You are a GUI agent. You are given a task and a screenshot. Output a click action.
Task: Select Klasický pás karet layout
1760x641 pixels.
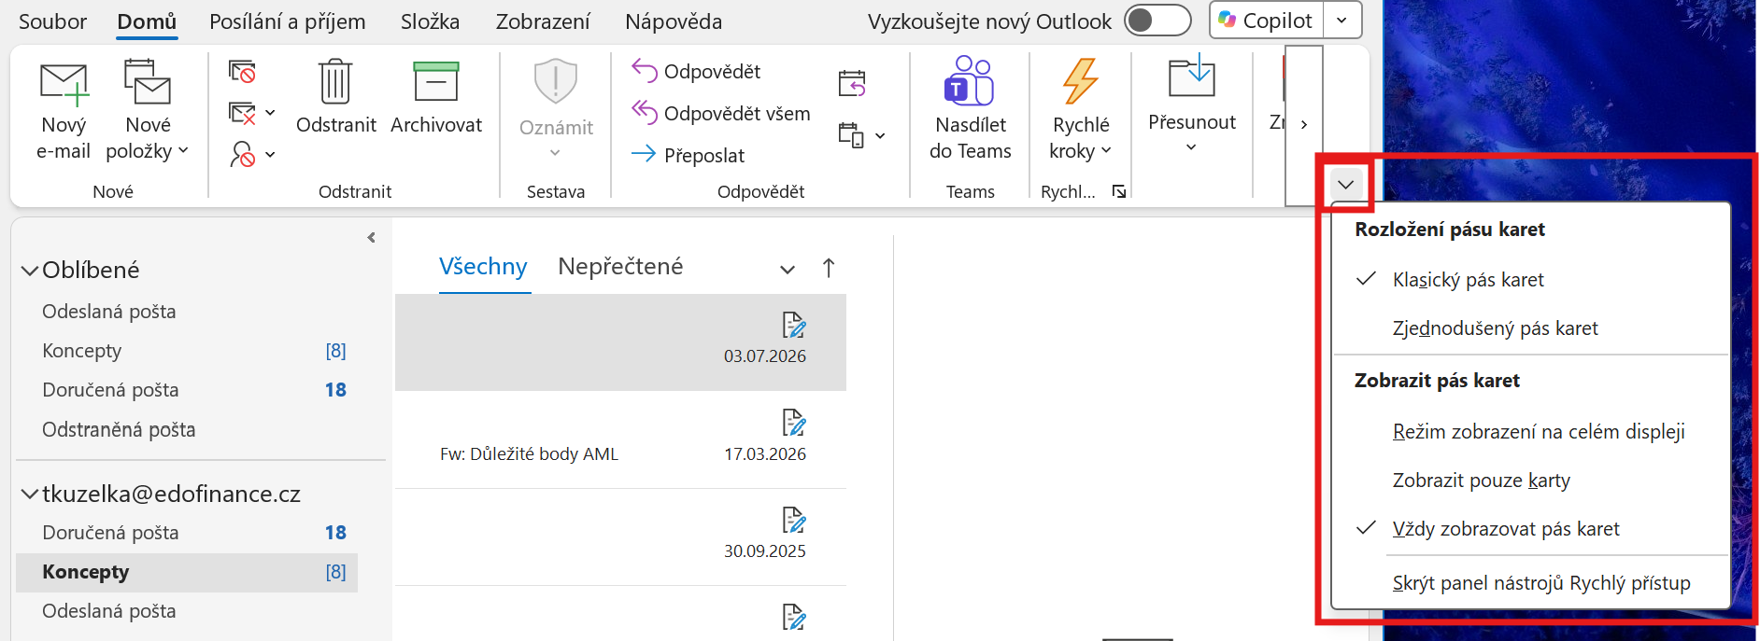click(1532, 280)
